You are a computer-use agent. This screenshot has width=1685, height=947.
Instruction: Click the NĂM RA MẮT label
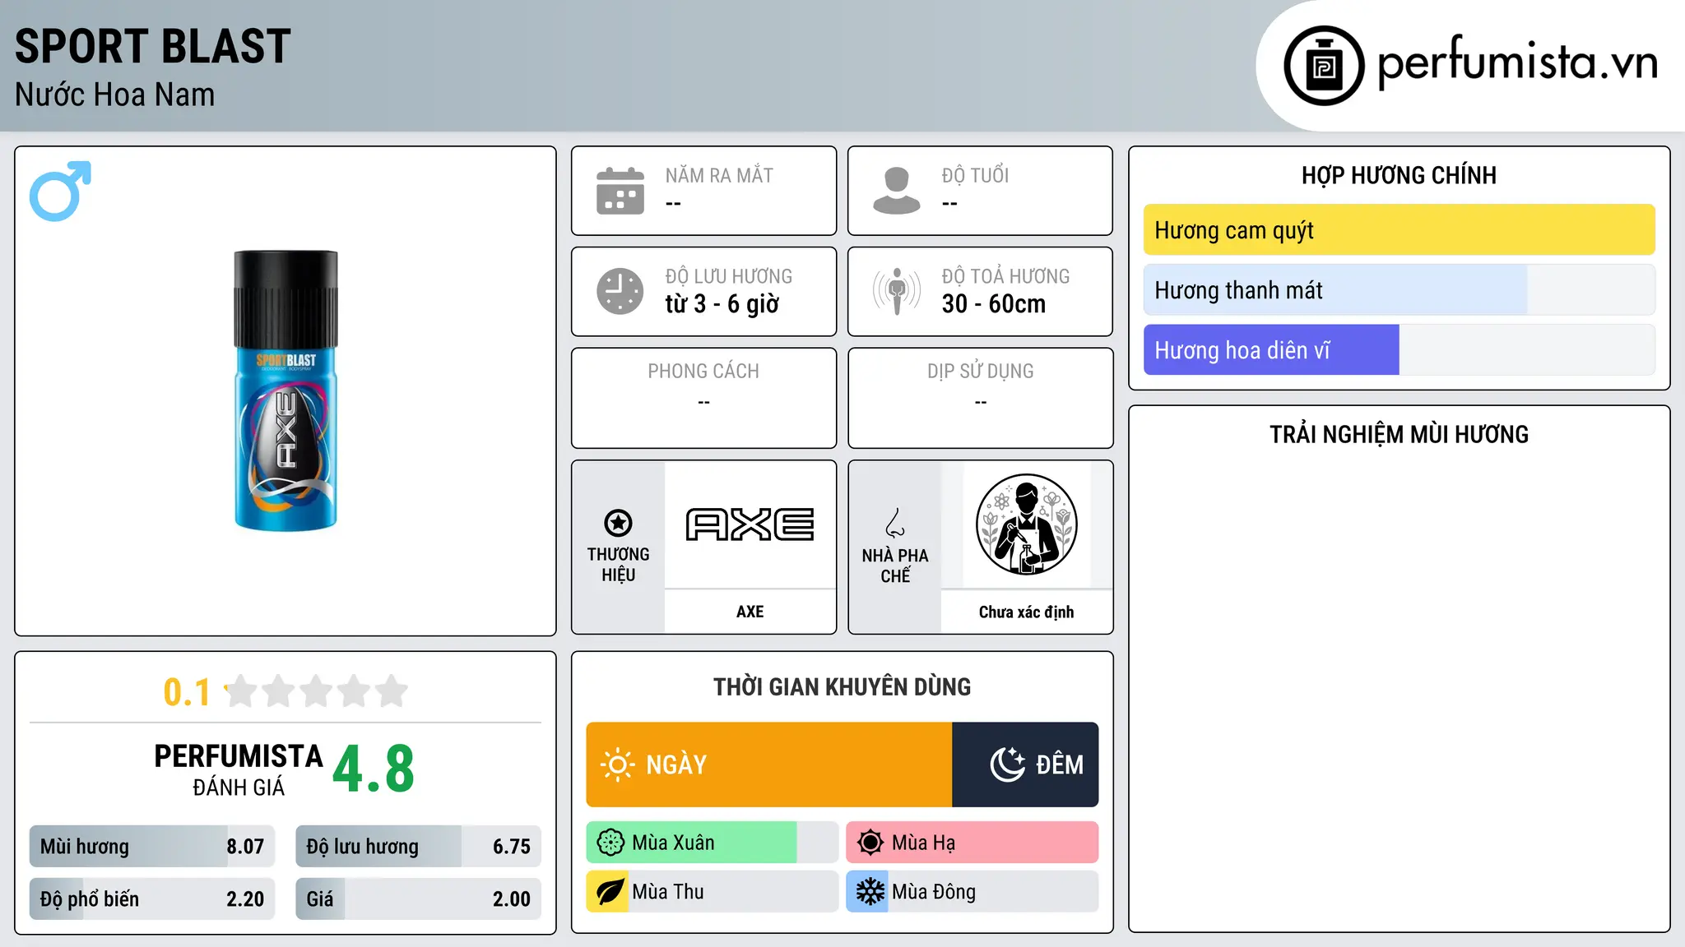click(x=719, y=176)
